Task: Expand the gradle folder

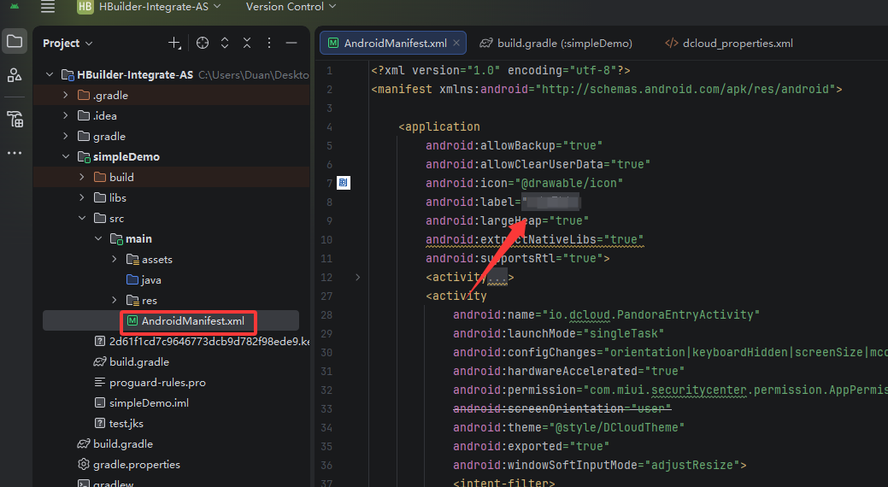Action: (66, 137)
